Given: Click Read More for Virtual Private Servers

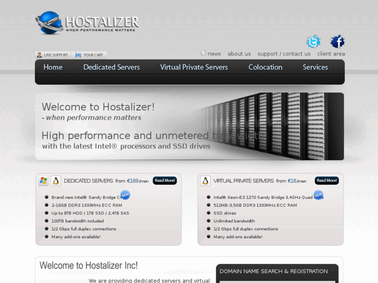Looking at the screenshot, I should click(x=327, y=180).
